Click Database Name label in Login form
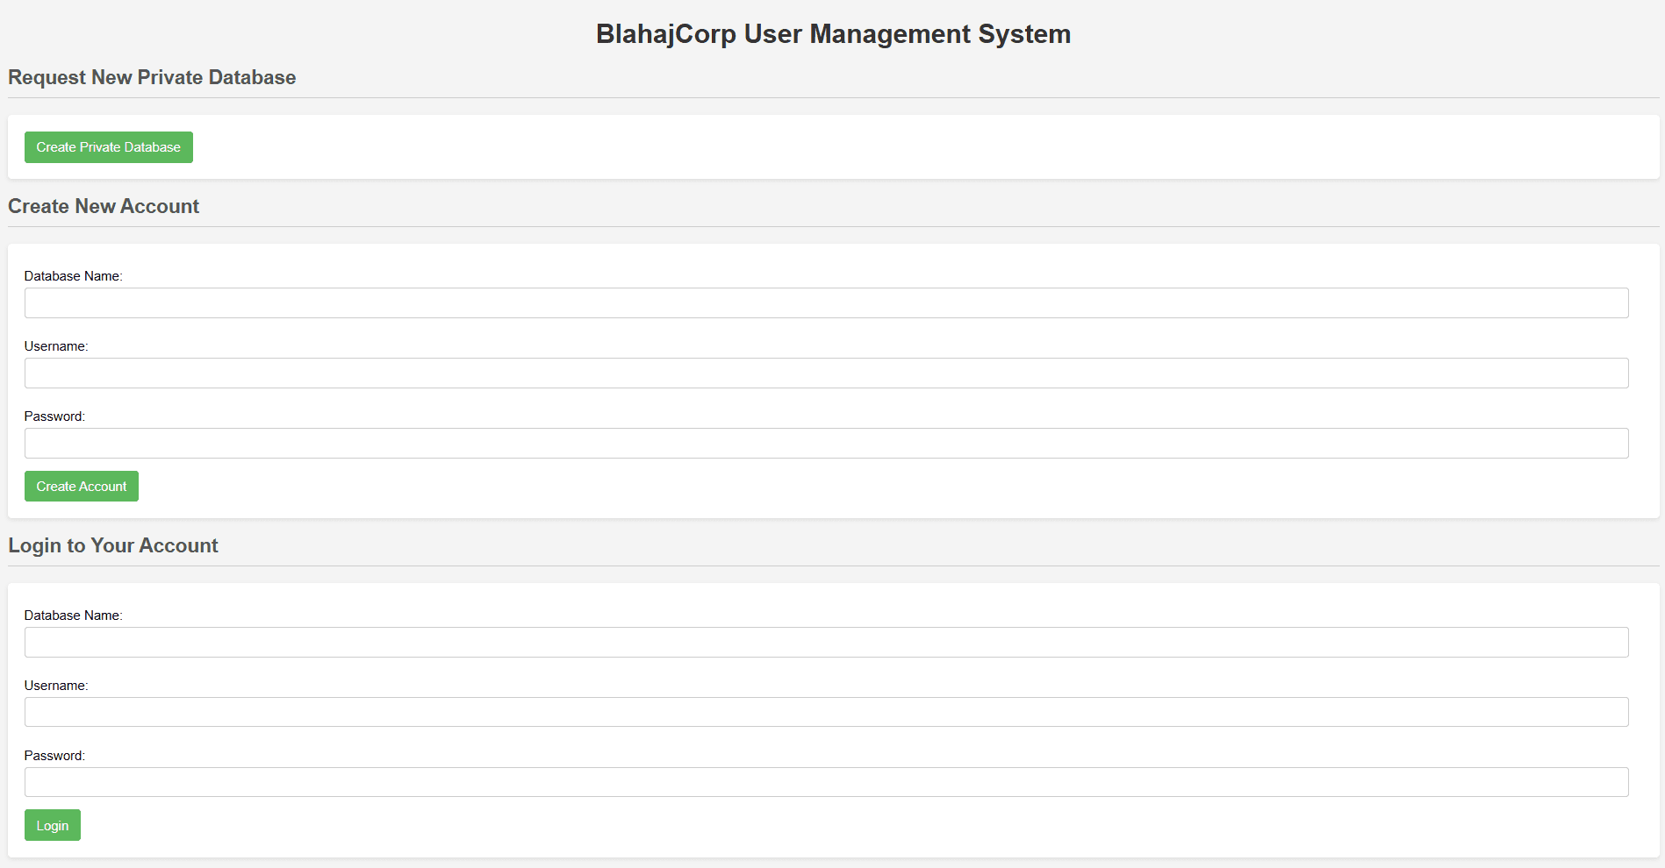Image resolution: width=1665 pixels, height=868 pixels. coord(73,615)
